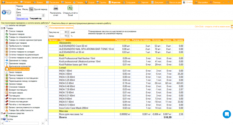Screen dimensions: 233x125
Task: Select the День period option
Action: pyautogui.click(x=19, y=9)
